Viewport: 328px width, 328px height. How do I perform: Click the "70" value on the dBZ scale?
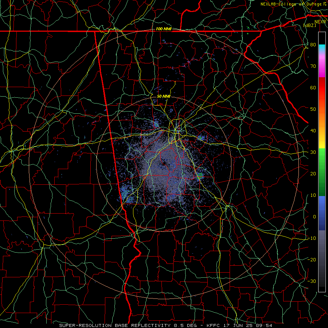(x=313, y=66)
